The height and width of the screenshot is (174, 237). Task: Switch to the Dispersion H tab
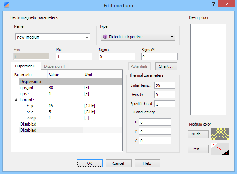coord(55,66)
